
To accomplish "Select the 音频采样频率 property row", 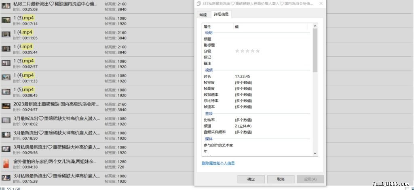I will [x=257, y=132].
